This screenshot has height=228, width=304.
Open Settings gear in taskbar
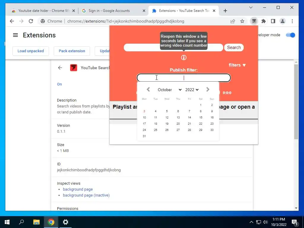tap(66, 222)
